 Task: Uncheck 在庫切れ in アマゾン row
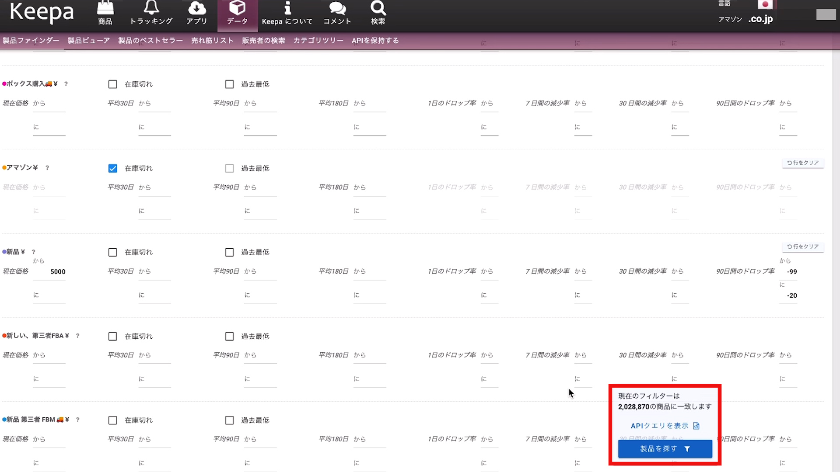coord(112,168)
